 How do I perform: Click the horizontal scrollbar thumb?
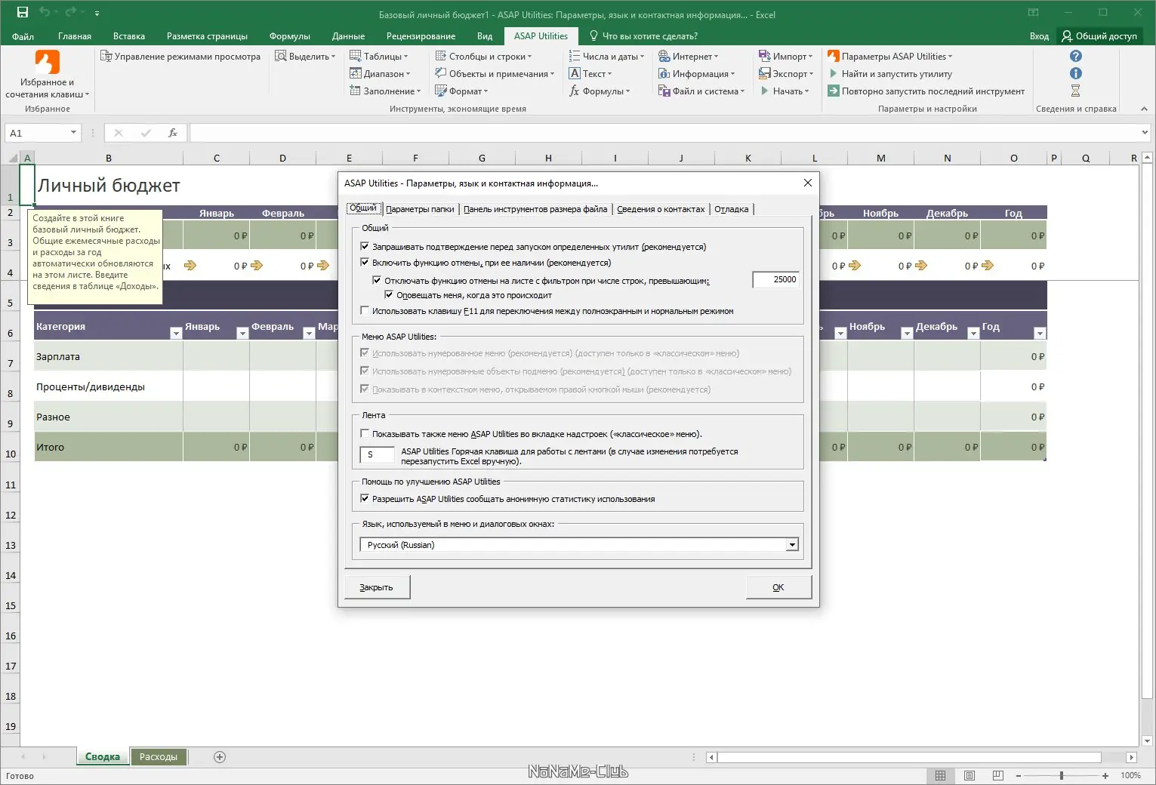click(x=909, y=757)
